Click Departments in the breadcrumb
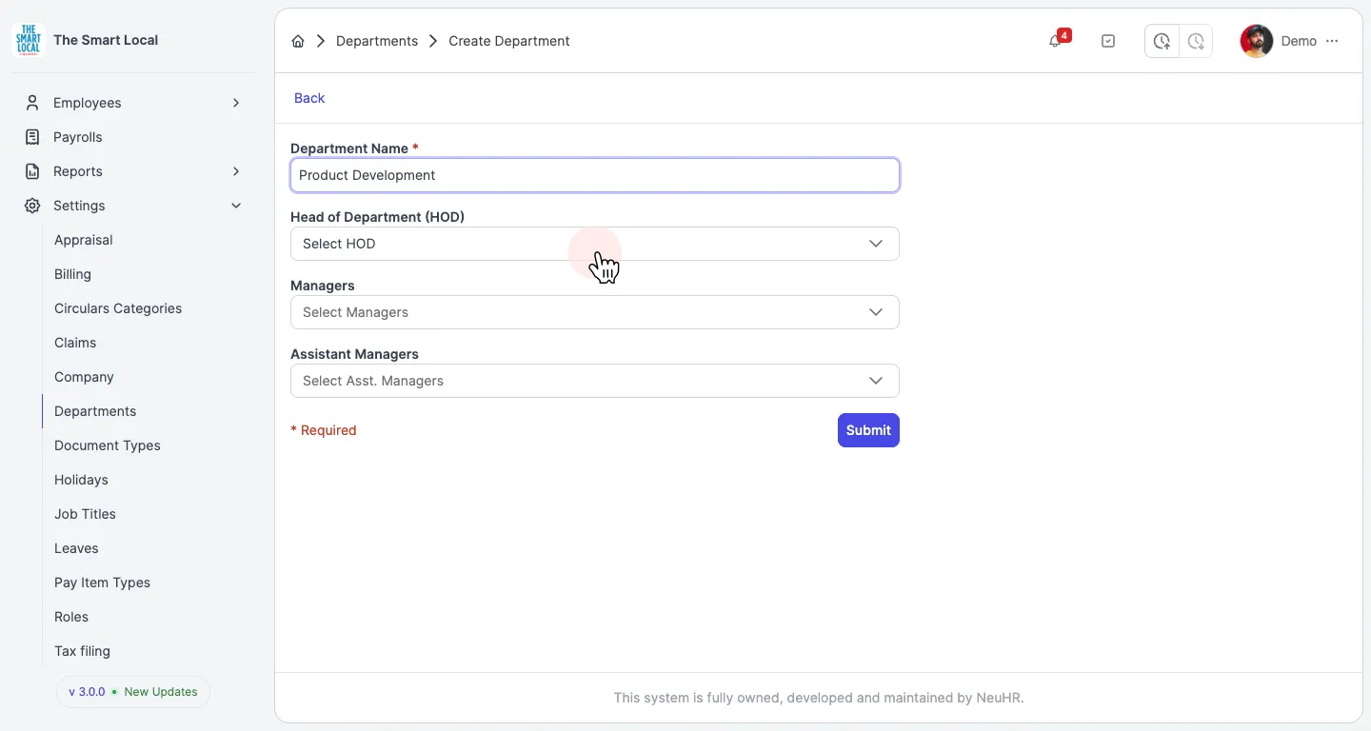Image resolution: width=1371 pixels, height=731 pixels. [x=377, y=41]
